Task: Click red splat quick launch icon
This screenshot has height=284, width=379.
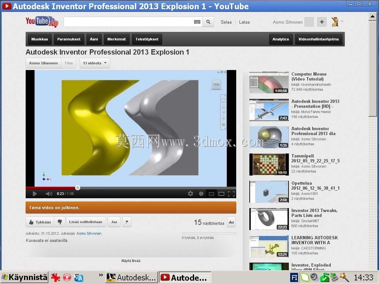Action: (x=55, y=277)
